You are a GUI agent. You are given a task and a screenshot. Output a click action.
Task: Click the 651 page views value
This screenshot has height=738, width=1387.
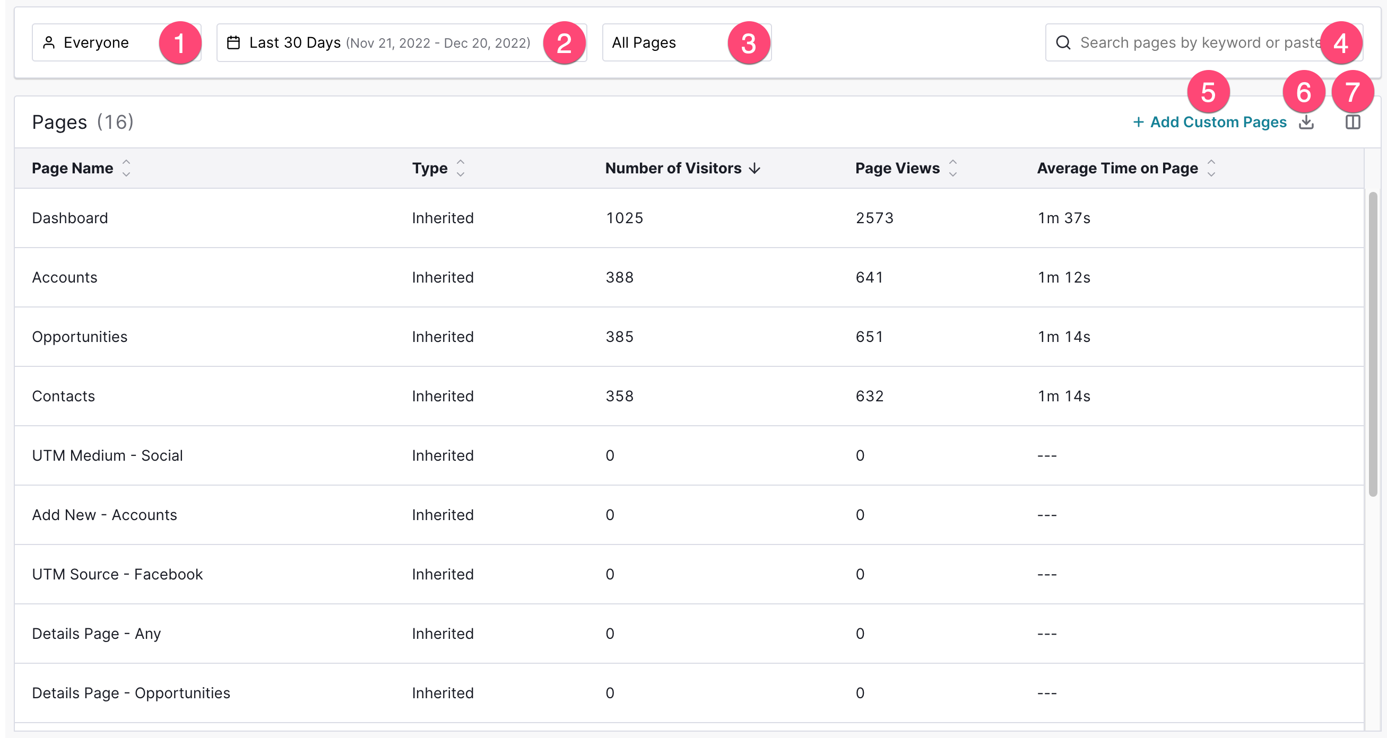[x=869, y=337]
